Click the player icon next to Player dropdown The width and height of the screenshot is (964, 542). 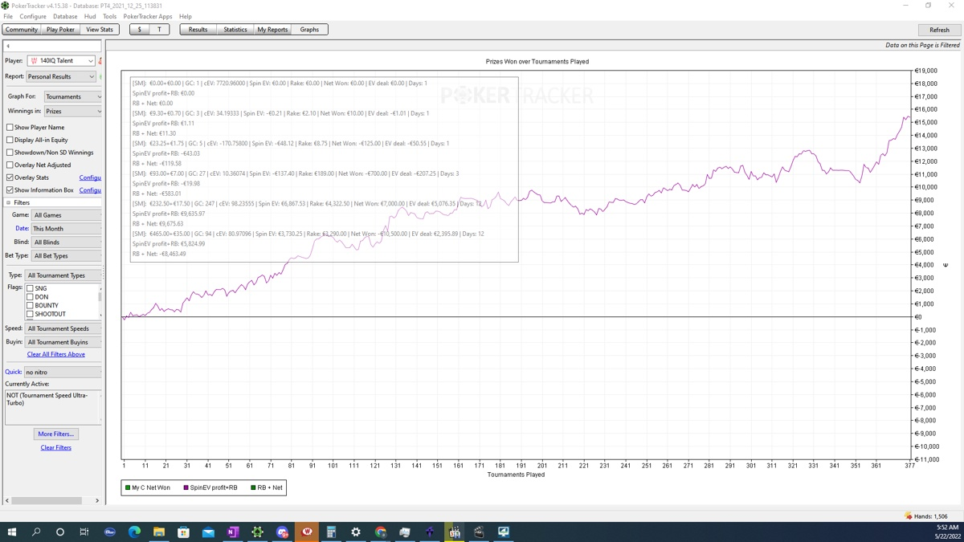pyautogui.click(x=100, y=61)
